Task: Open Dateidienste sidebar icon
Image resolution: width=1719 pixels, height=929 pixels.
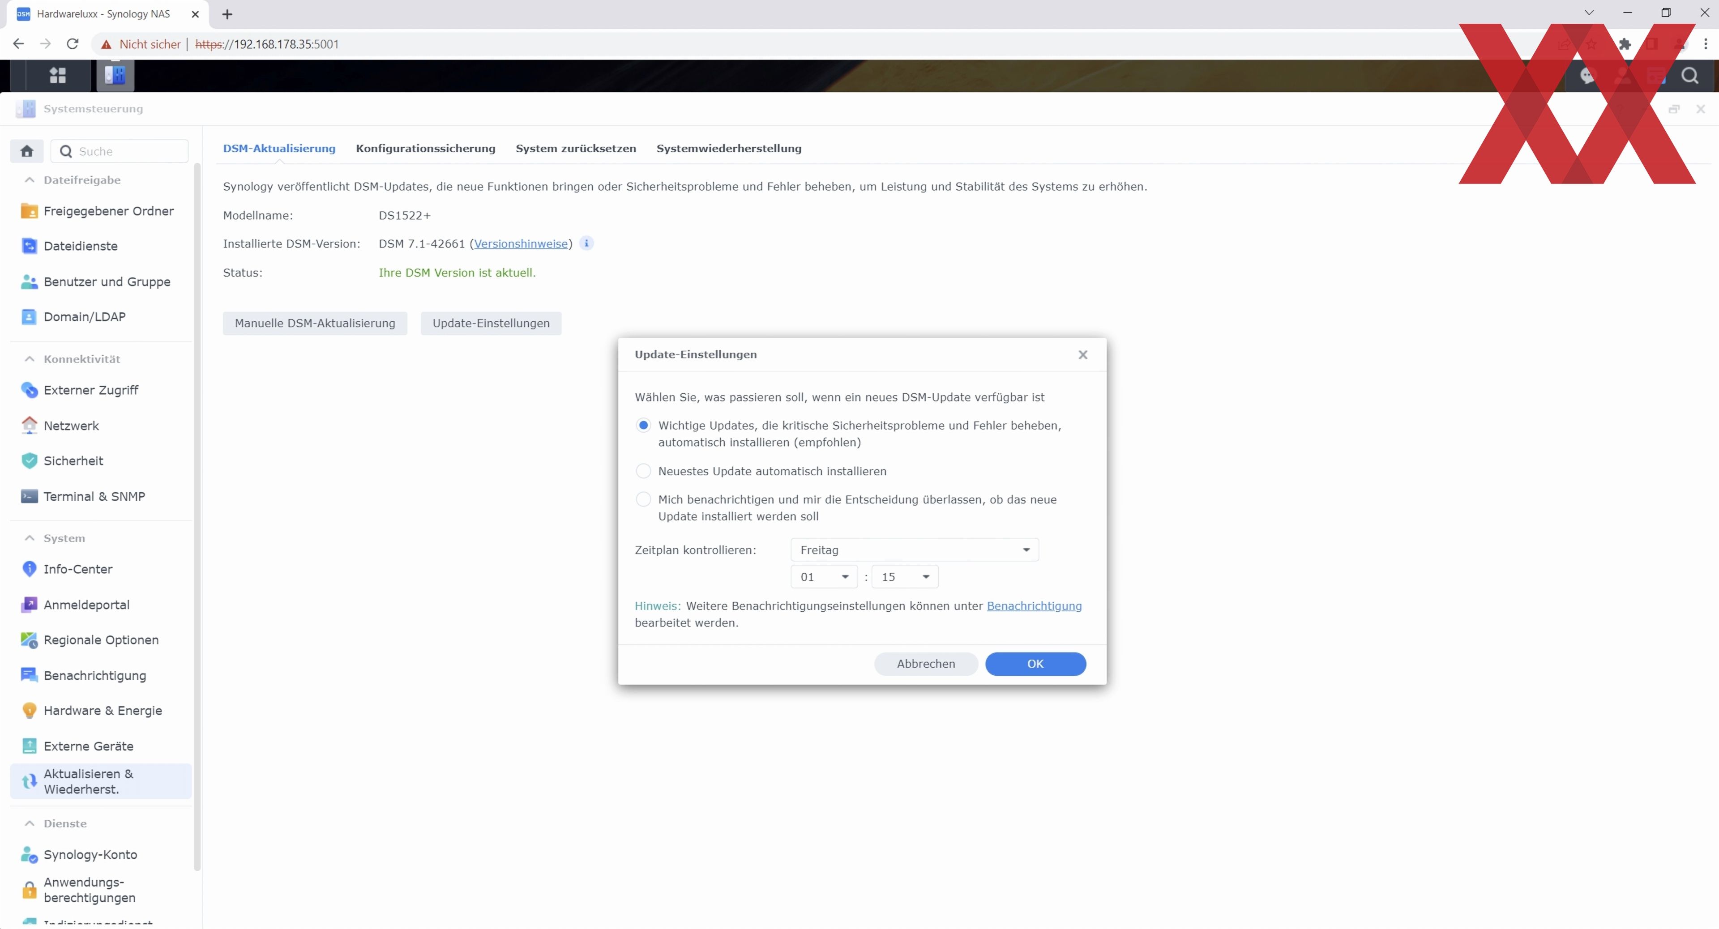Action: [x=29, y=246]
